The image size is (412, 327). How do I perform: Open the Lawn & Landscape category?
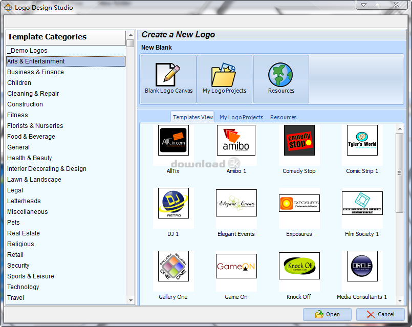pos(66,180)
